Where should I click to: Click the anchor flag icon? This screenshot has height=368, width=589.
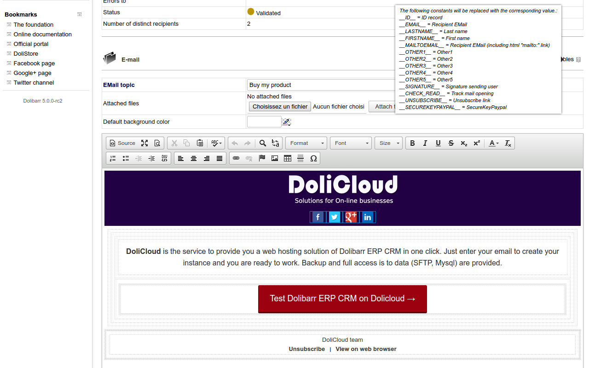(262, 158)
